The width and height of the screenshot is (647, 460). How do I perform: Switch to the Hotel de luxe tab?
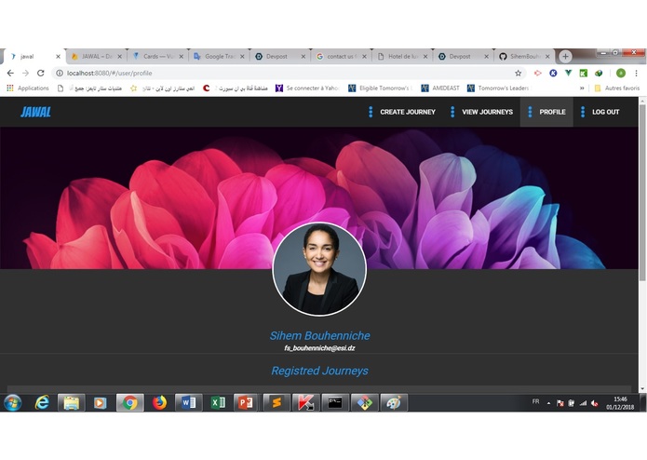click(403, 57)
